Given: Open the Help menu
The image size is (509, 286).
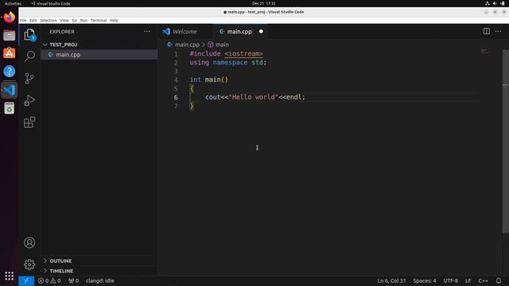Looking at the screenshot, I should tap(114, 20).
